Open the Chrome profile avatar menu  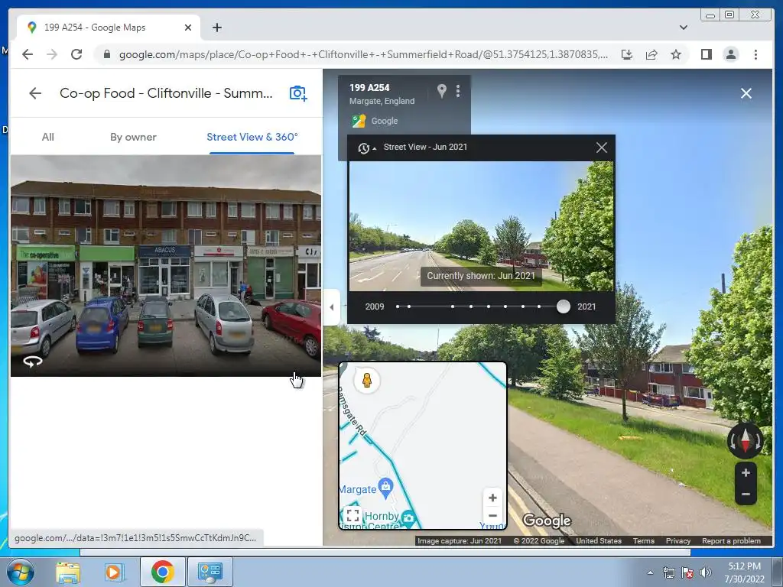tap(730, 54)
